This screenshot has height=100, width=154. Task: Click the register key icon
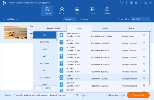click(127, 3)
